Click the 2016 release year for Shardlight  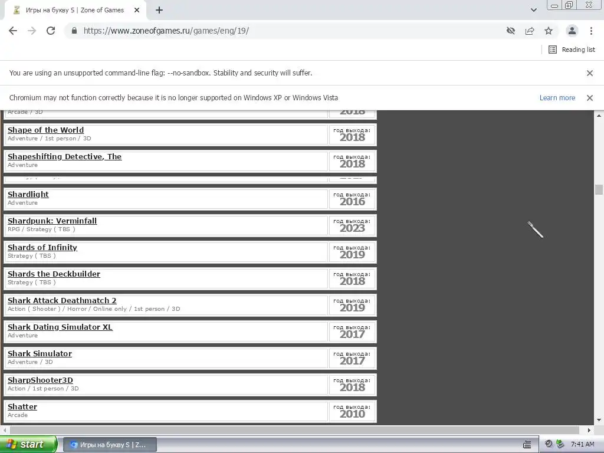tap(352, 202)
